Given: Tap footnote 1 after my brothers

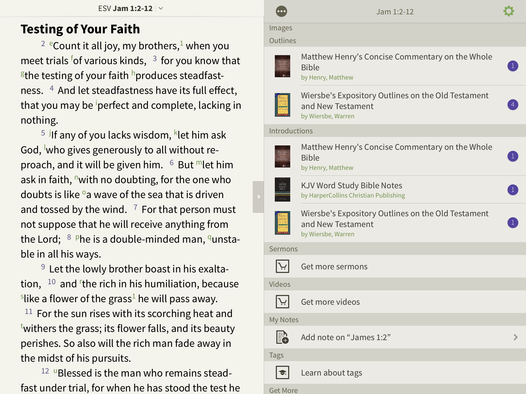Looking at the screenshot, I should (x=181, y=43).
